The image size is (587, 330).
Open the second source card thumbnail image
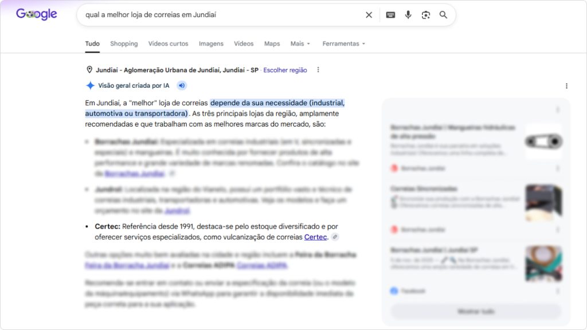click(x=543, y=202)
